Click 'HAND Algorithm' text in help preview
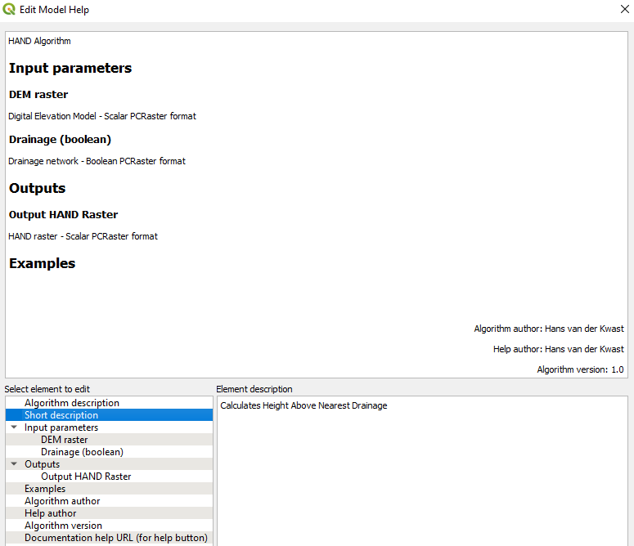 (39, 41)
